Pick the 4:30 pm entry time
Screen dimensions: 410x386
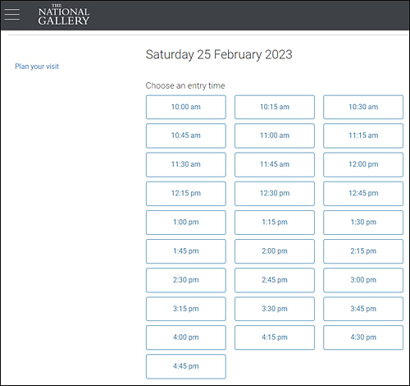363,338
